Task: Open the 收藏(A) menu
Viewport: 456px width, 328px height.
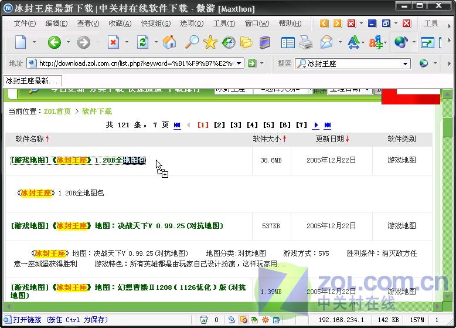Action: tap(120, 23)
